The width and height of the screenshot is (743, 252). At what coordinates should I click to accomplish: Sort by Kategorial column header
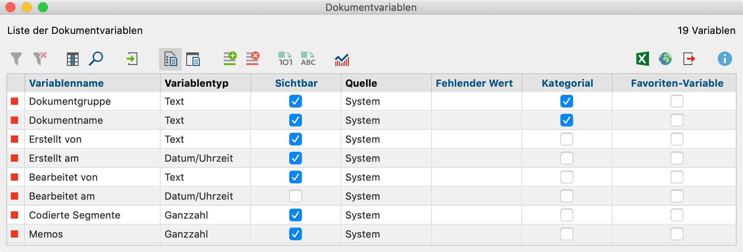pyautogui.click(x=567, y=83)
